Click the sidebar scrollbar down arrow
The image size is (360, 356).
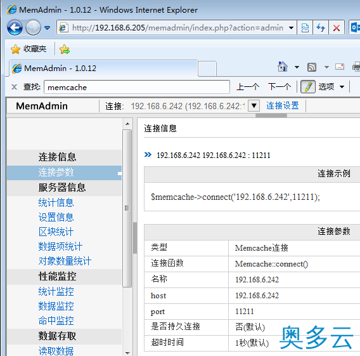tap(127, 353)
